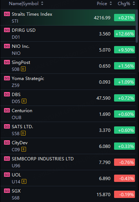Image resolution: width=139 pixels, height=202 pixels.
Task: Click the Price column header
Action: click(x=102, y=4)
